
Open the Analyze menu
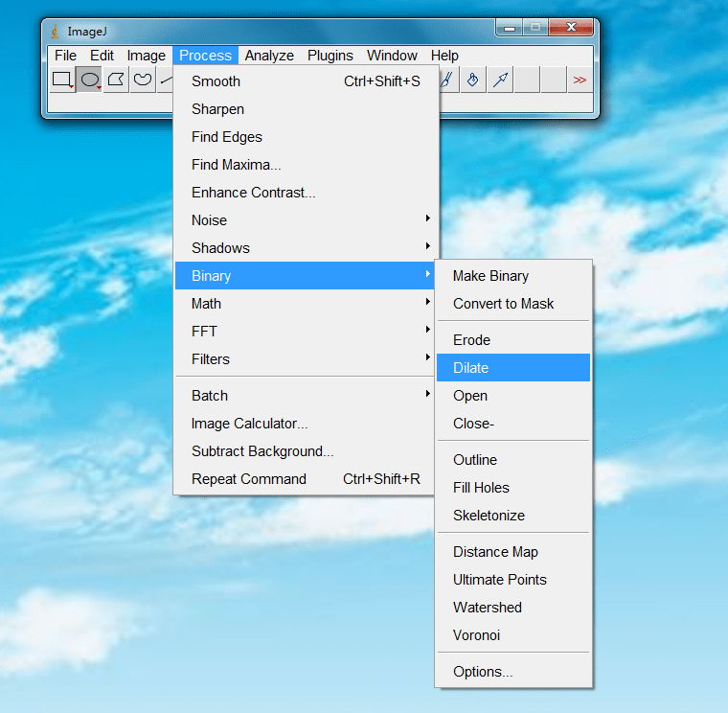click(x=269, y=56)
